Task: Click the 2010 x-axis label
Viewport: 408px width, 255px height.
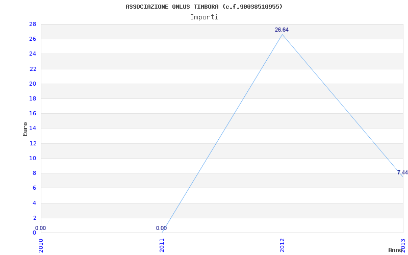Action: (41, 245)
